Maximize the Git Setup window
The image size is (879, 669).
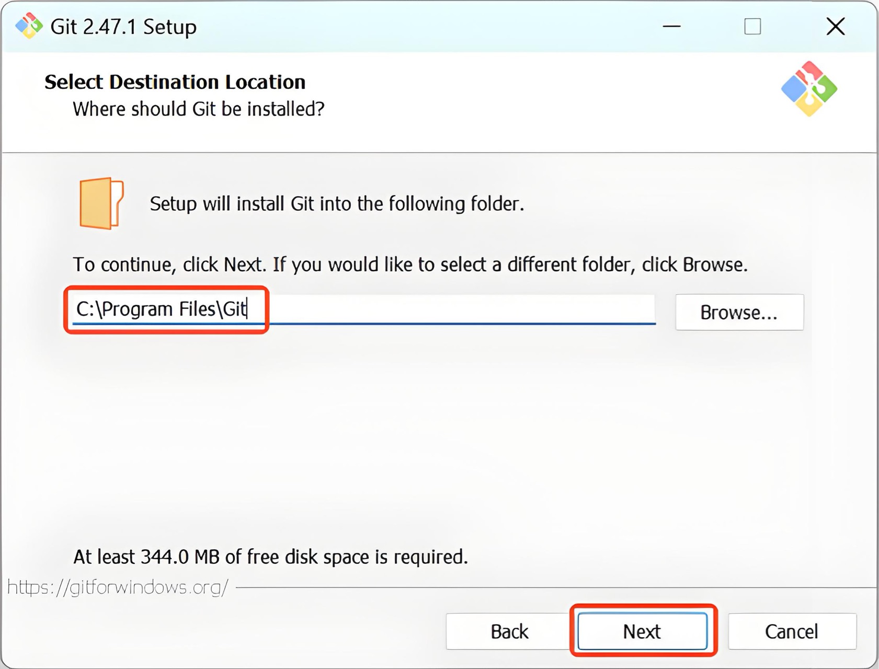tap(752, 26)
